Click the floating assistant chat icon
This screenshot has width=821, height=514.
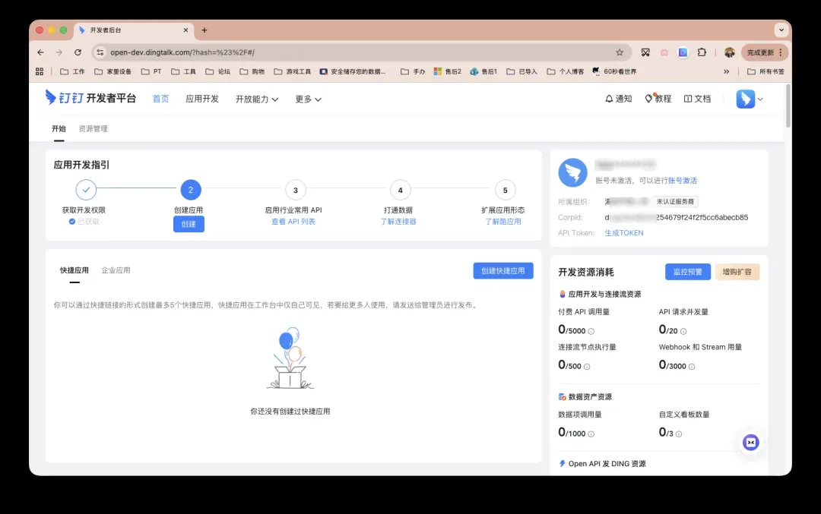(750, 442)
